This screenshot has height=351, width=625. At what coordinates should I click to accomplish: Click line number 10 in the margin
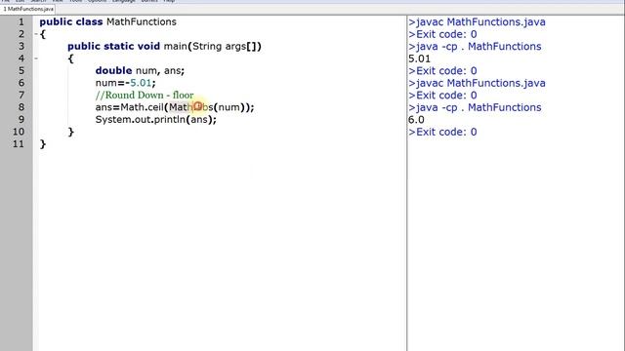[x=19, y=132]
